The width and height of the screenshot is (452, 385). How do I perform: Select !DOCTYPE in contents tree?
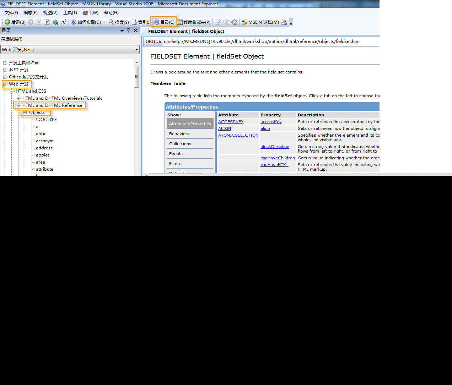(x=46, y=120)
